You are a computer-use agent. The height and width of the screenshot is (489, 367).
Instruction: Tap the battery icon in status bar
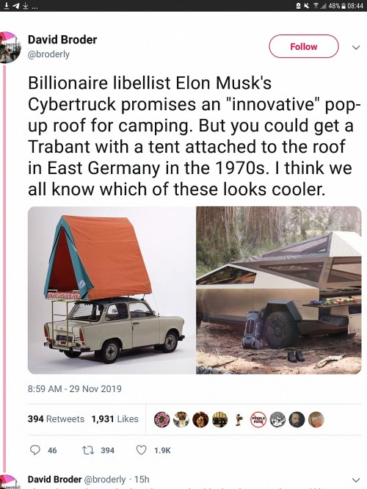(344, 6)
